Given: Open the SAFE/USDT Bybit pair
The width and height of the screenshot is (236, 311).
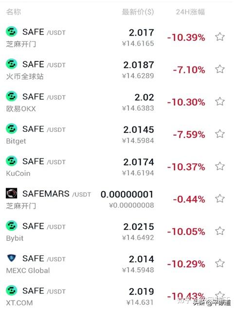Looking at the screenshot, I should pos(118,232).
